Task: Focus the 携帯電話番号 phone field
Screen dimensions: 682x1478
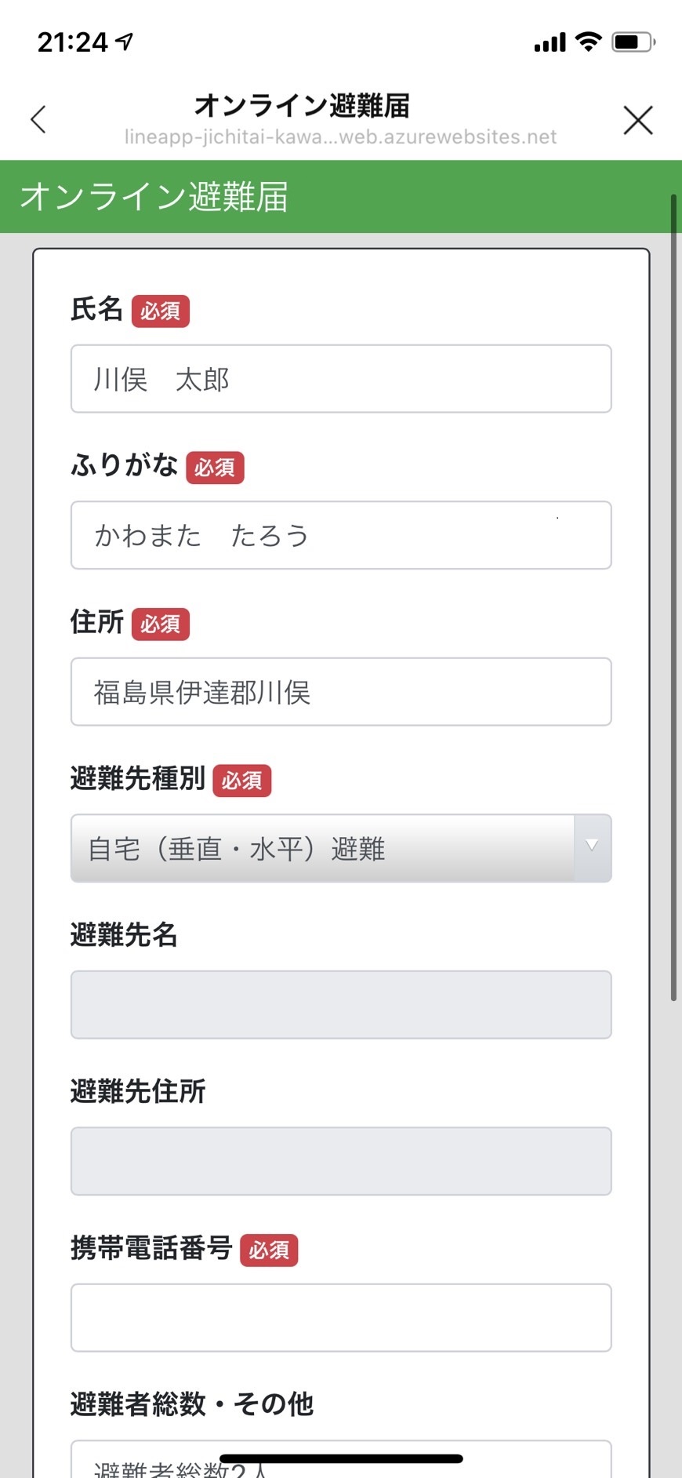Action: (x=341, y=1318)
